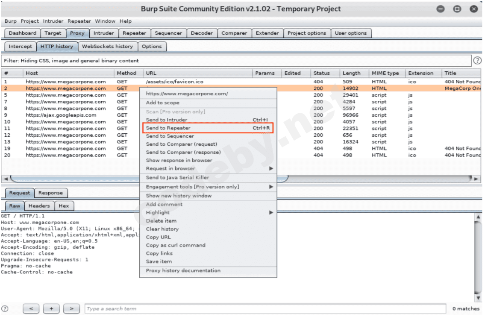Switch to the Response tab
Viewport: 485px width, 317px height.
pos(51,193)
